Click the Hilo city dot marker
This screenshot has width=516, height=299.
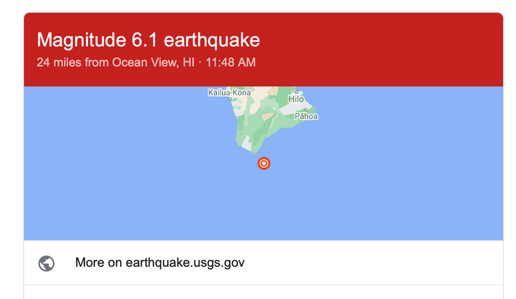[296, 92]
